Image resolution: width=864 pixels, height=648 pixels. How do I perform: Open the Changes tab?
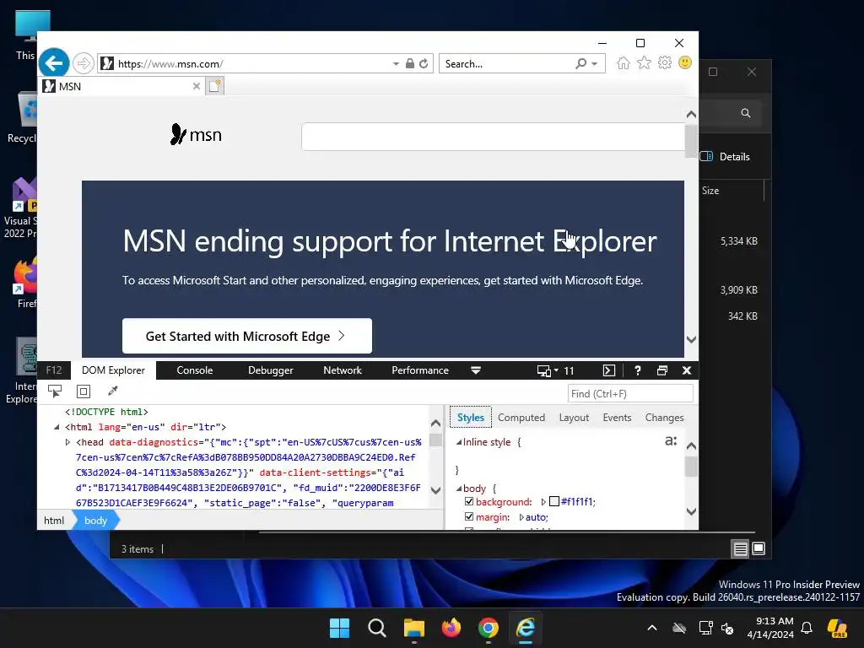coord(664,418)
